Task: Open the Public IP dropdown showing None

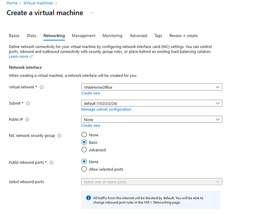Action: click(x=152, y=119)
